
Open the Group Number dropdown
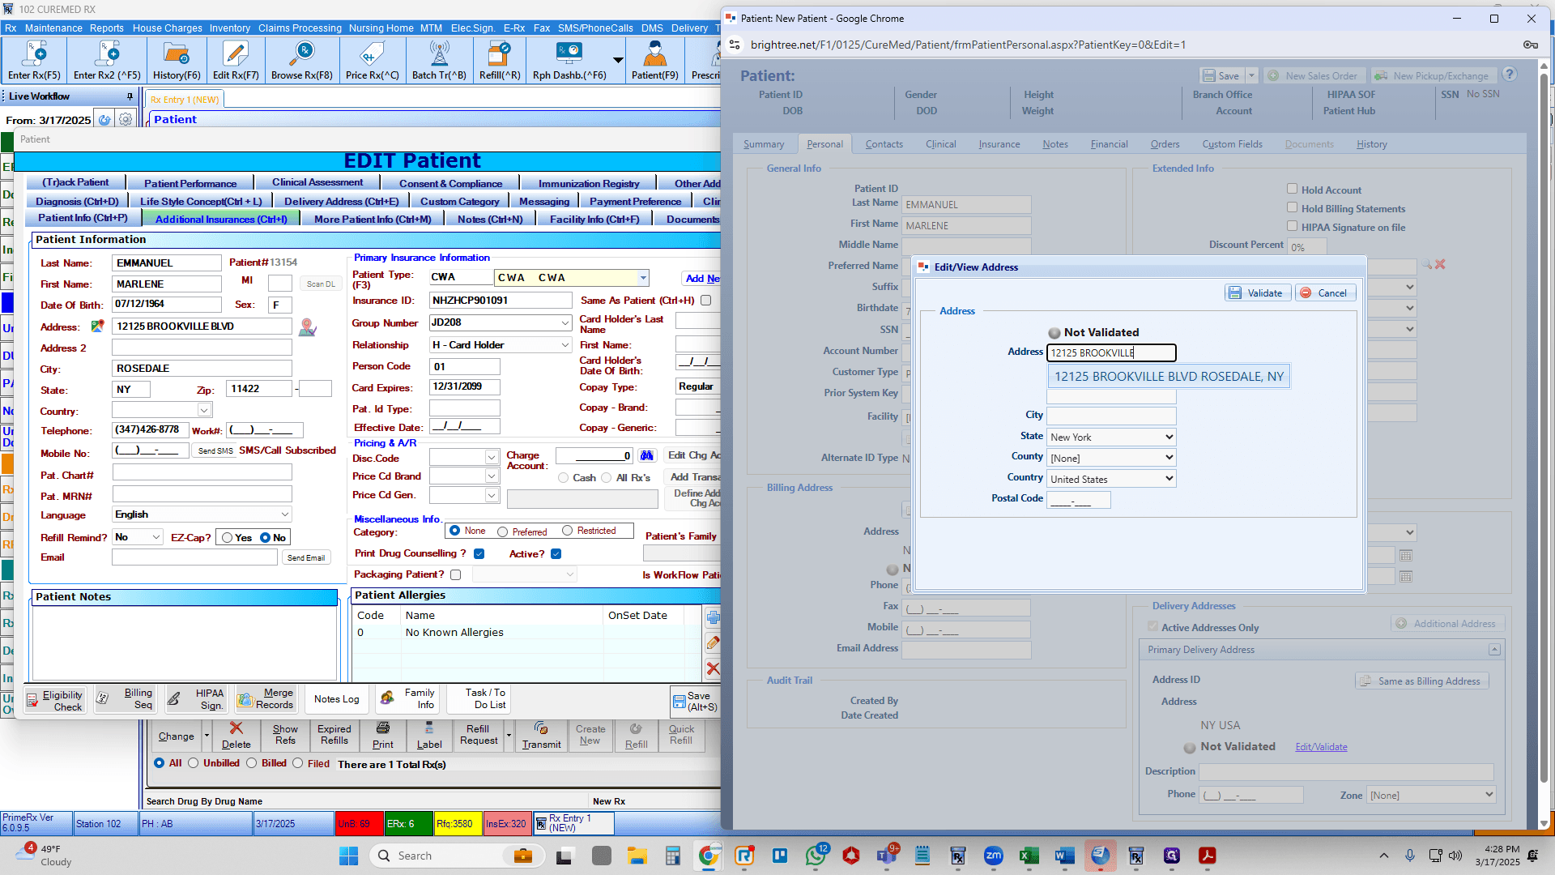click(565, 323)
